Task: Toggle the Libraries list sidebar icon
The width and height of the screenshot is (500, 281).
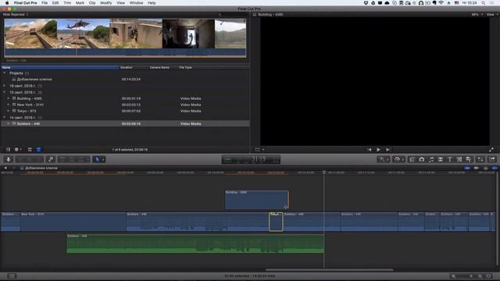Action: [9, 149]
